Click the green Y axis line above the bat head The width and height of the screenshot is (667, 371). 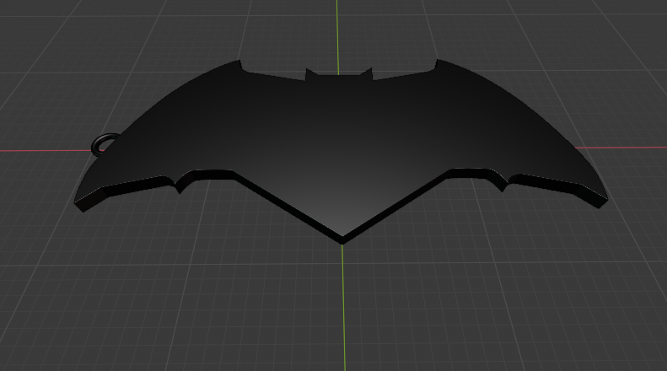pos(338,36)
